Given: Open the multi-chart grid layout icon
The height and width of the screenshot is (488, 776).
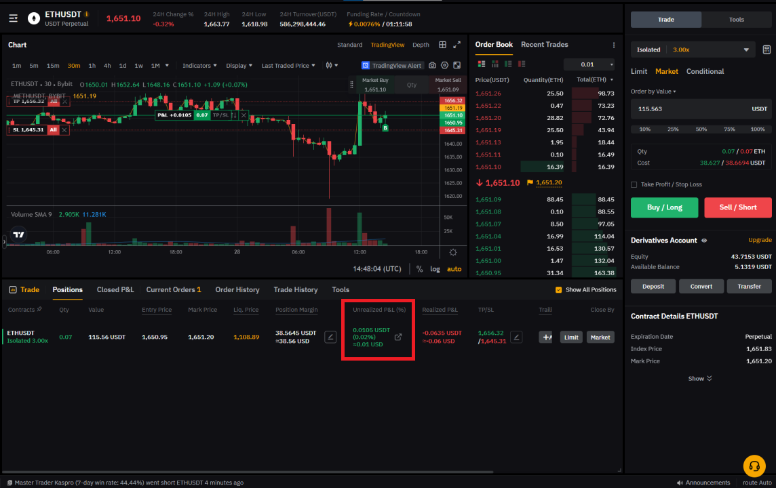Looking at the screenshot, I should [442, 45].
